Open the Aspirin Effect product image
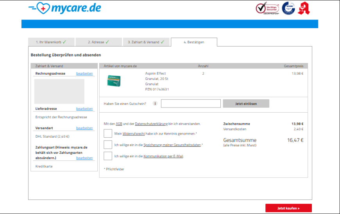340x214 pixels. coord(114,81)
